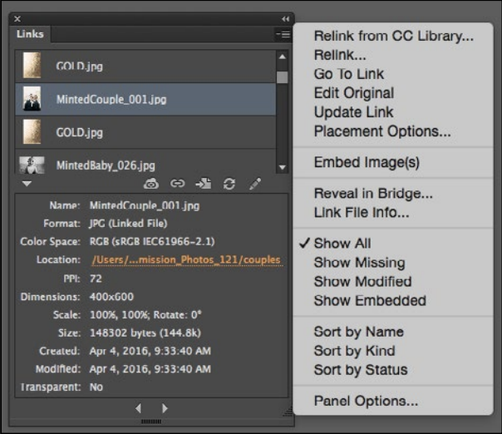The image size is (502, 434).
Task: Select Show Missing filter option
Action: click(360, 263)
